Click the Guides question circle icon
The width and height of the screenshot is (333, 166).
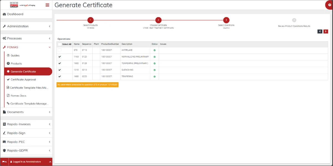tap(8, 55)
